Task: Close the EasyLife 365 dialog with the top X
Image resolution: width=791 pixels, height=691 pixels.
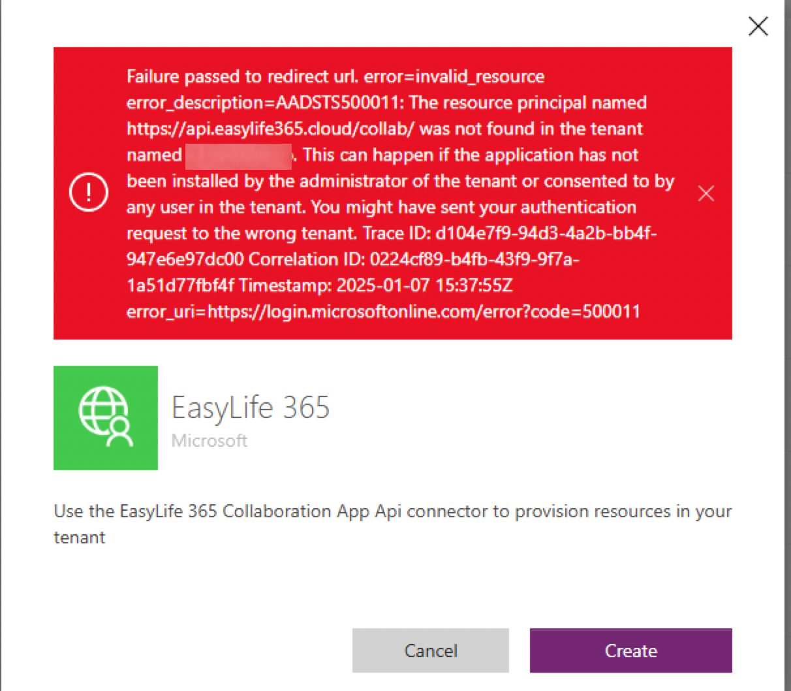Action: pyautogui.click(x=757, y=26)
